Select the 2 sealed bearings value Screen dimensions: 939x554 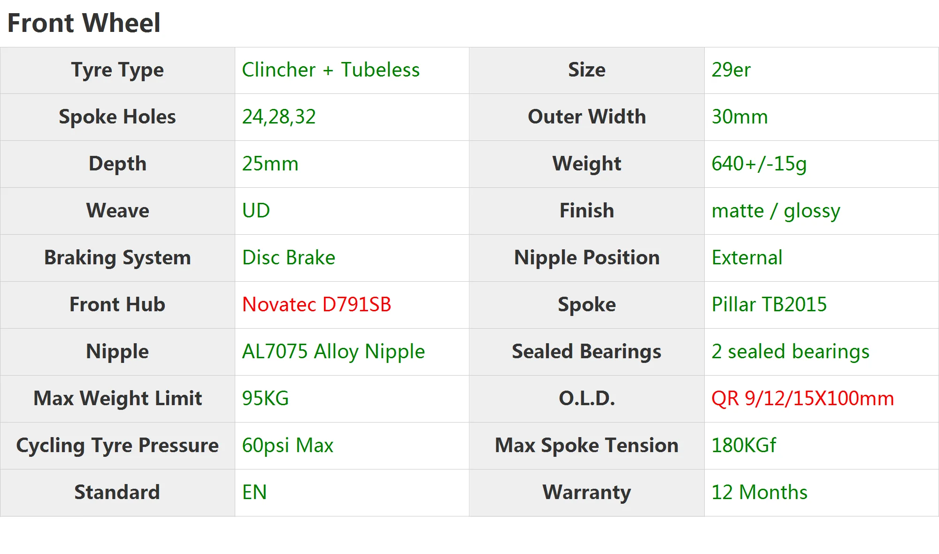(x=790, y=352)
